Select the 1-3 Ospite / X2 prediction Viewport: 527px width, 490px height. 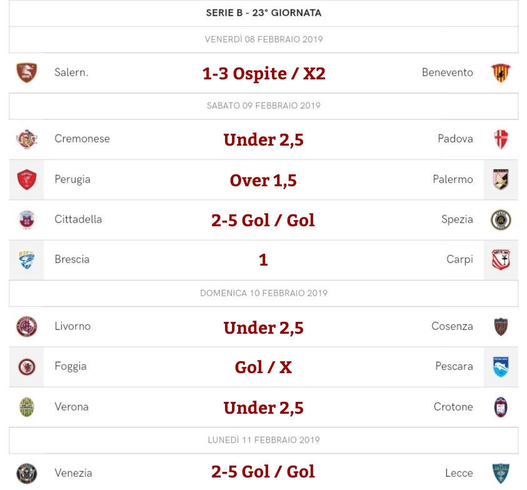click(264, 74)
